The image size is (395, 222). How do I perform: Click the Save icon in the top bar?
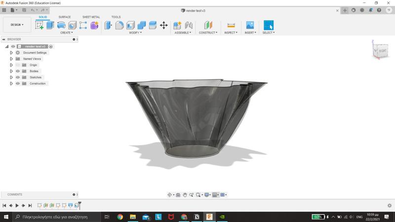click(x=24, y=10)
